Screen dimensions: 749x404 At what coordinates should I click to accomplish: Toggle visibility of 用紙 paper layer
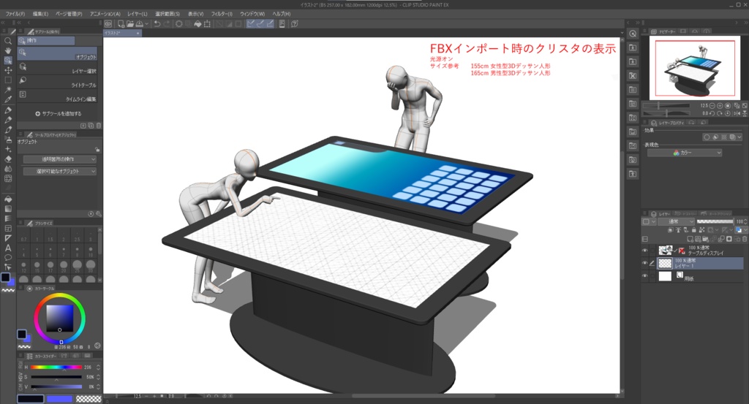[645, 276]
